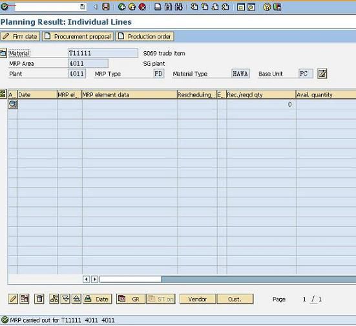Screen dimensions: 356x326
Task: Click the delete trash can icon
Action: [x=39, y=299]
